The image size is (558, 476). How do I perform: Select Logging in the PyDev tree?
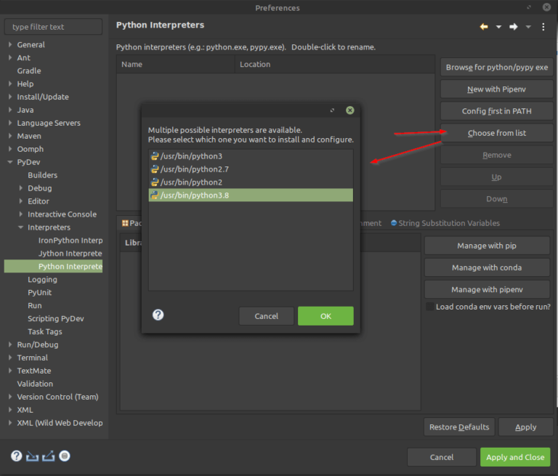point(42,280)
